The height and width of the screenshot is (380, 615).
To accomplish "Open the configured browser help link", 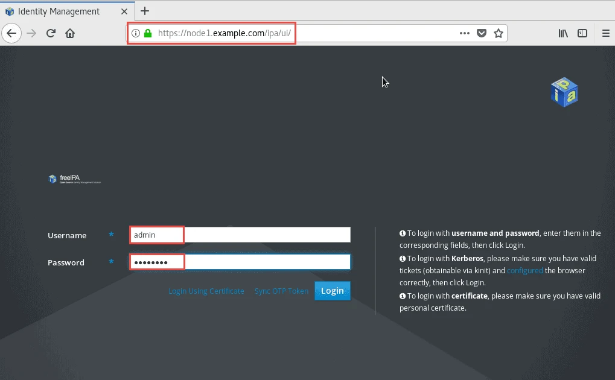I will tap(524, 270).
